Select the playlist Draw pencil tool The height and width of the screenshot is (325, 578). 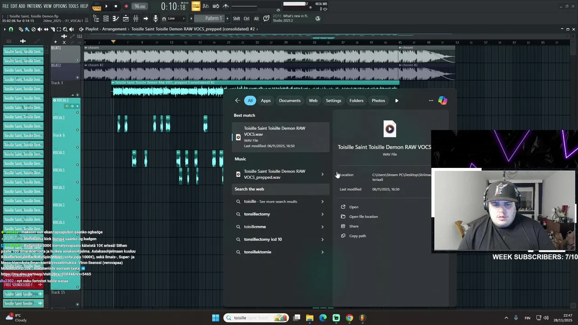click(x=21, y=29)
